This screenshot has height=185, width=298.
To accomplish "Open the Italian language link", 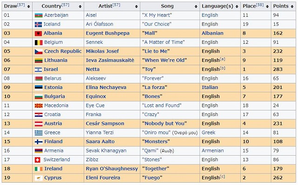I will (x=210, y=88).
